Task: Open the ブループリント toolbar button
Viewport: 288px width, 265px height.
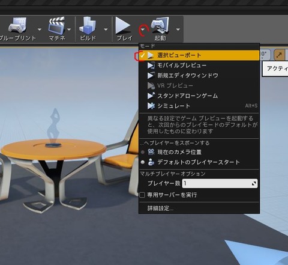Action: 17,29
